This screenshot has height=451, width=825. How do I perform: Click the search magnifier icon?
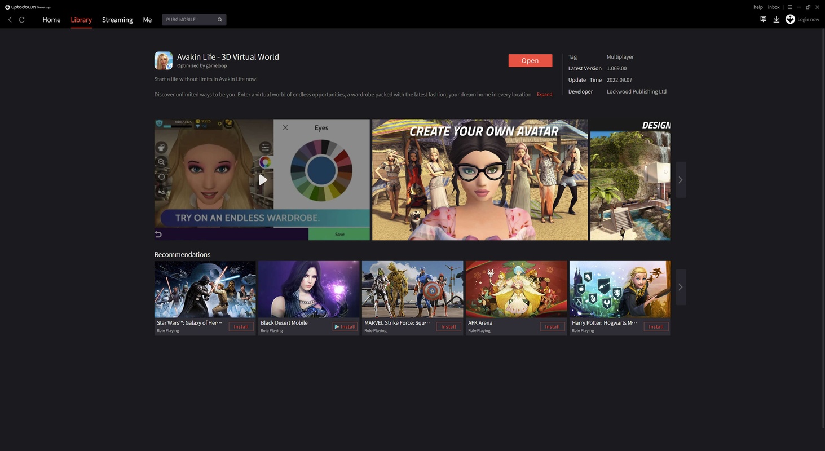pos(220,20)
